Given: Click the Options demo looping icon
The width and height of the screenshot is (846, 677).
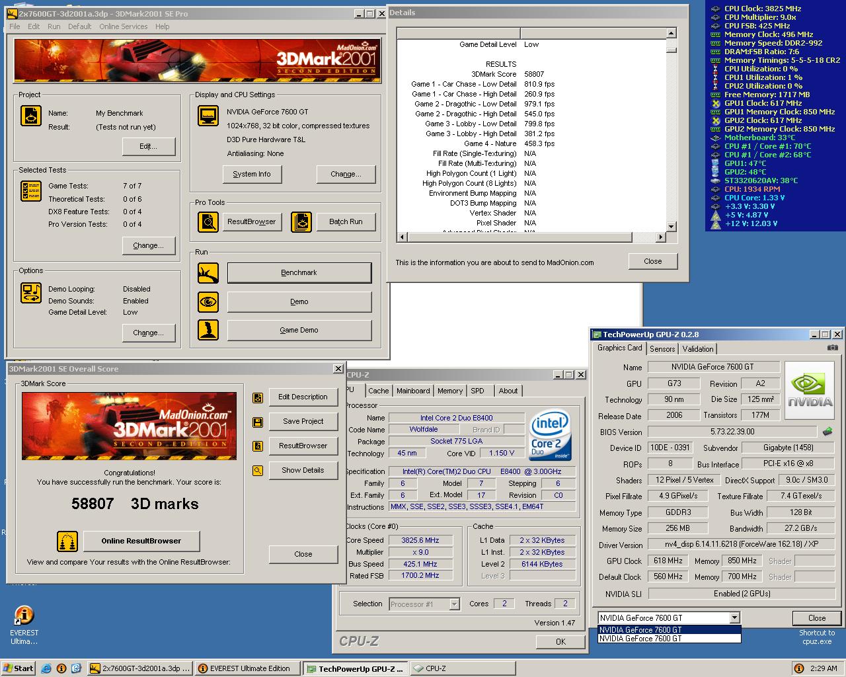Looking at the screenshot, I should (31, 292).
